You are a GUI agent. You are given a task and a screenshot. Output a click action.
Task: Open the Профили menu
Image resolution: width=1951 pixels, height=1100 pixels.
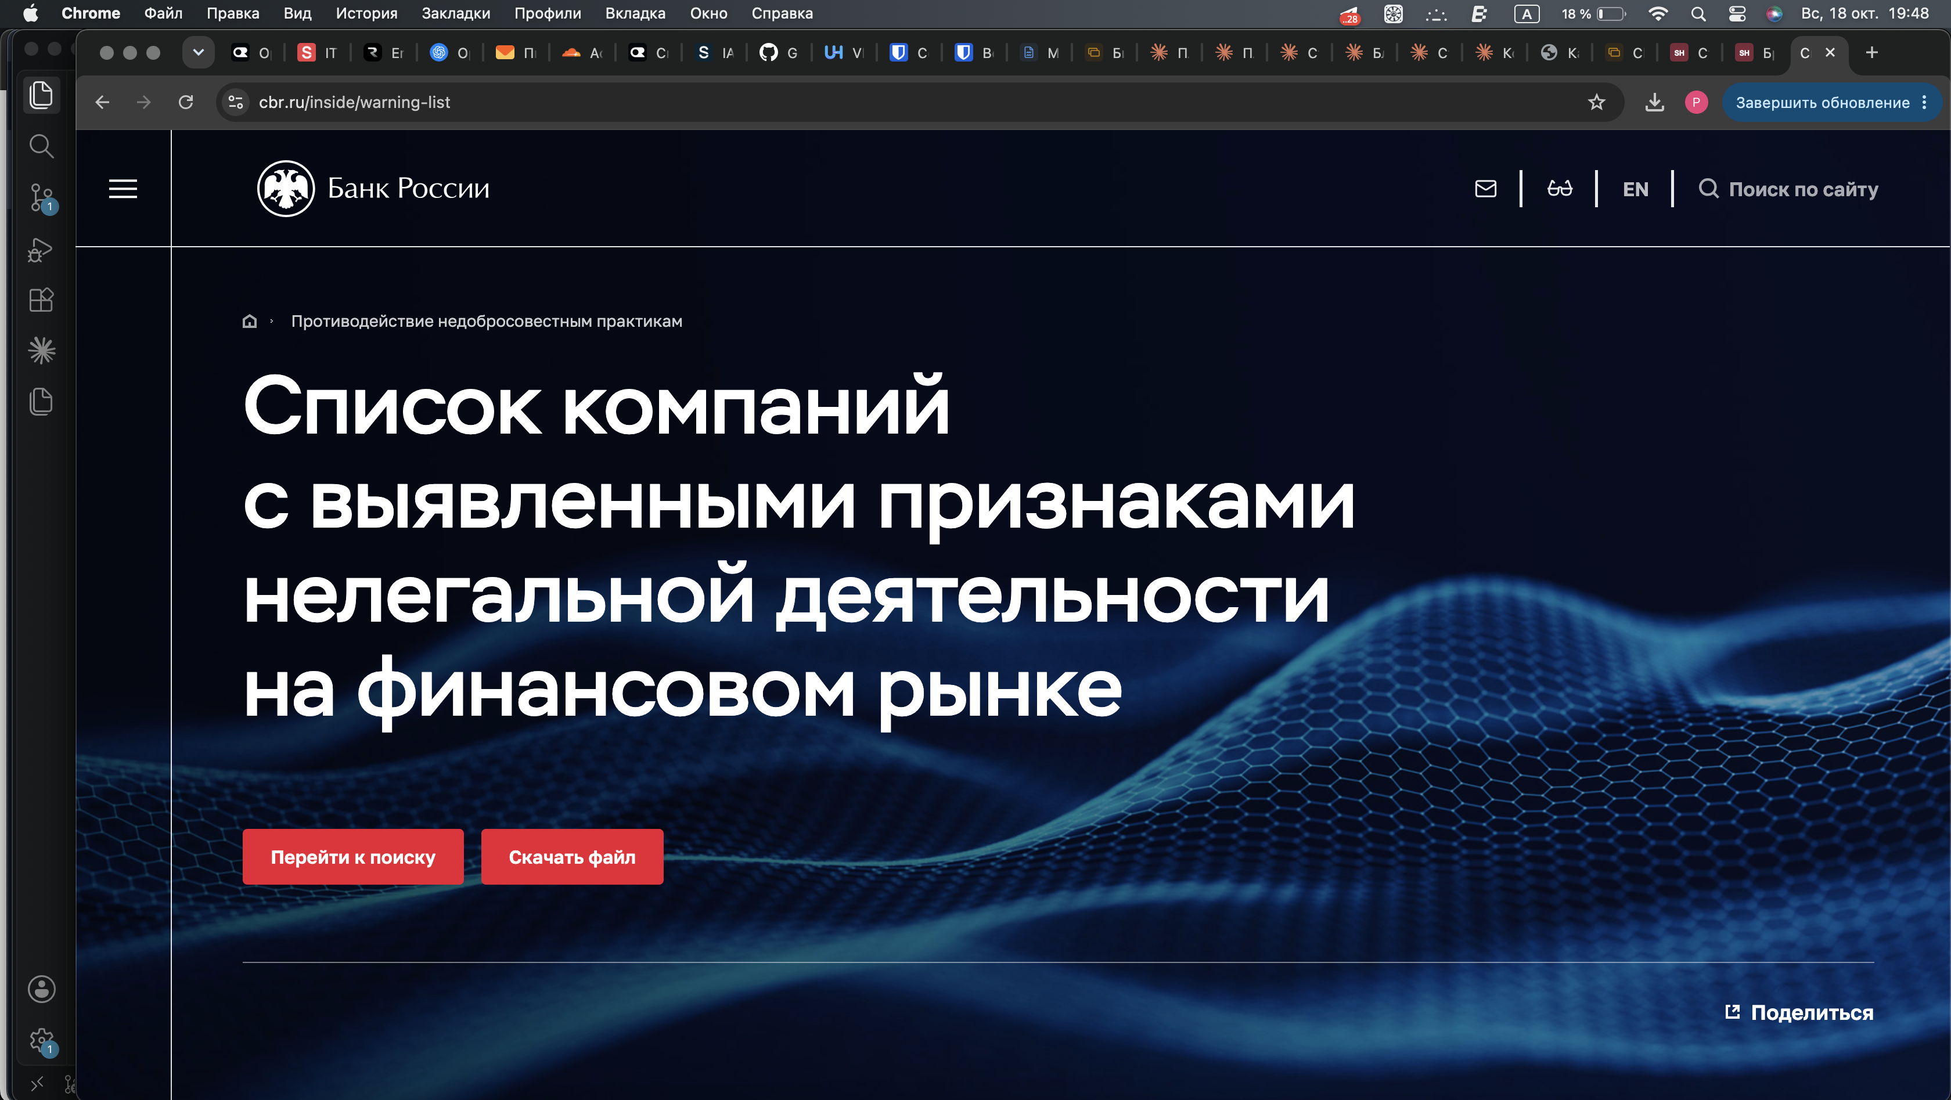tap(548, 13)
